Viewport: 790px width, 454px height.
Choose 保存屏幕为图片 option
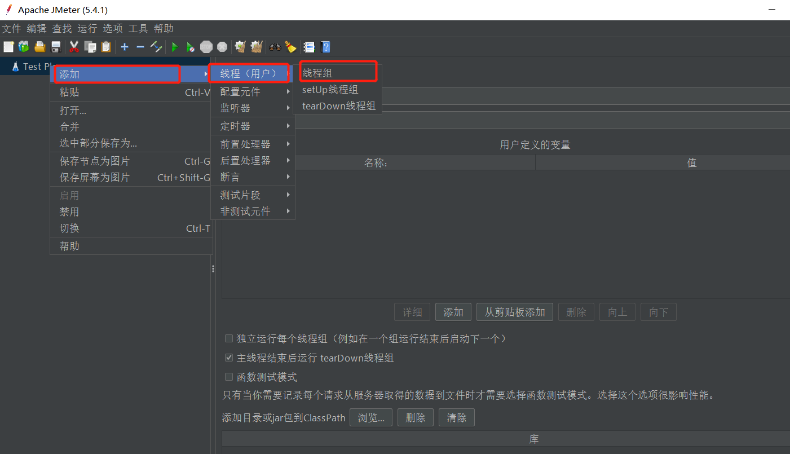(131, 178)
